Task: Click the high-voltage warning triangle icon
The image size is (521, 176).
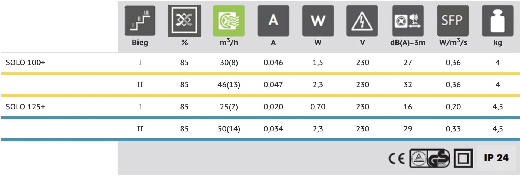Action: (x=362, y=21)
